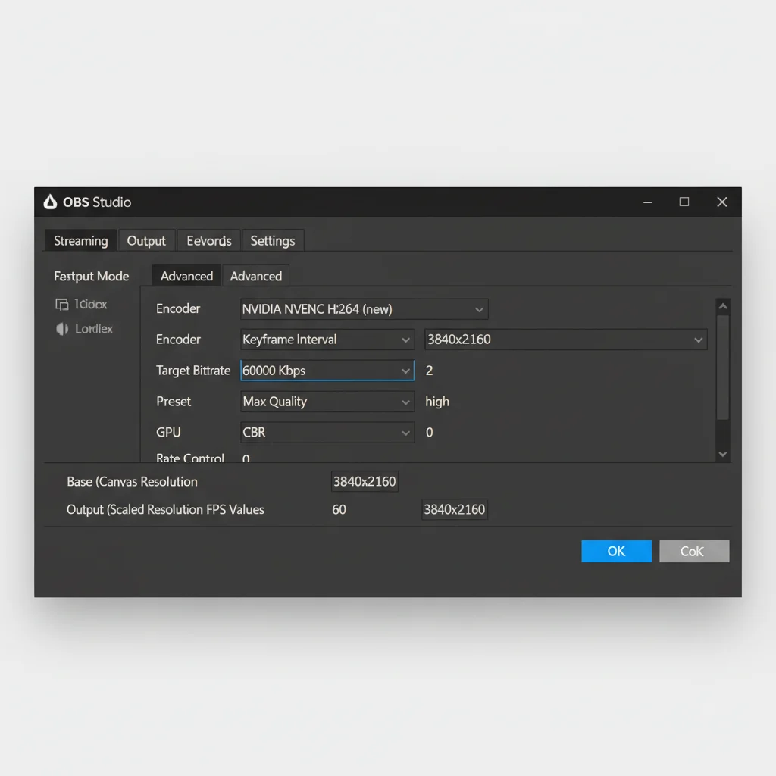The width and height of the screenshot is (776, 776).
Task: Click the GPU label
Action: pos(168,433)
